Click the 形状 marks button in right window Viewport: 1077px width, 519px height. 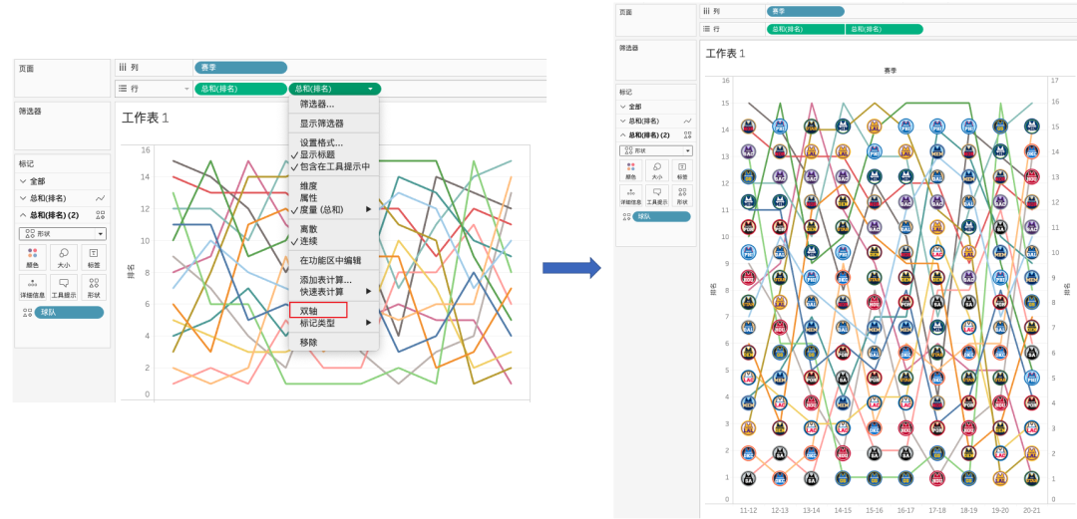pos(682,195)
